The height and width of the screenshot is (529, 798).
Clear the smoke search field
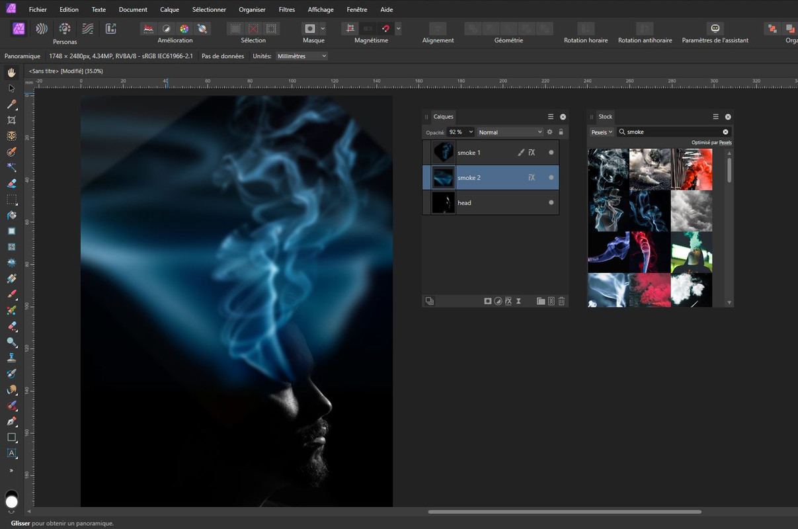tap(725, 132)
